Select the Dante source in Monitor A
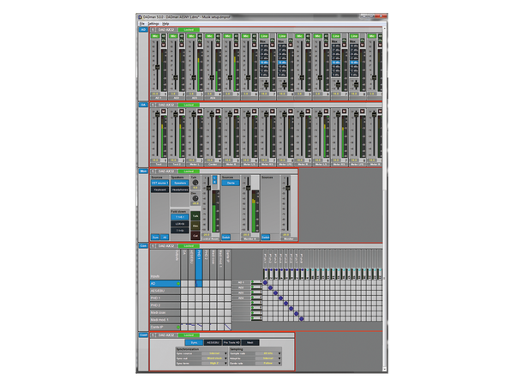Screen dimensions: 523x386 tap(231, 183)
